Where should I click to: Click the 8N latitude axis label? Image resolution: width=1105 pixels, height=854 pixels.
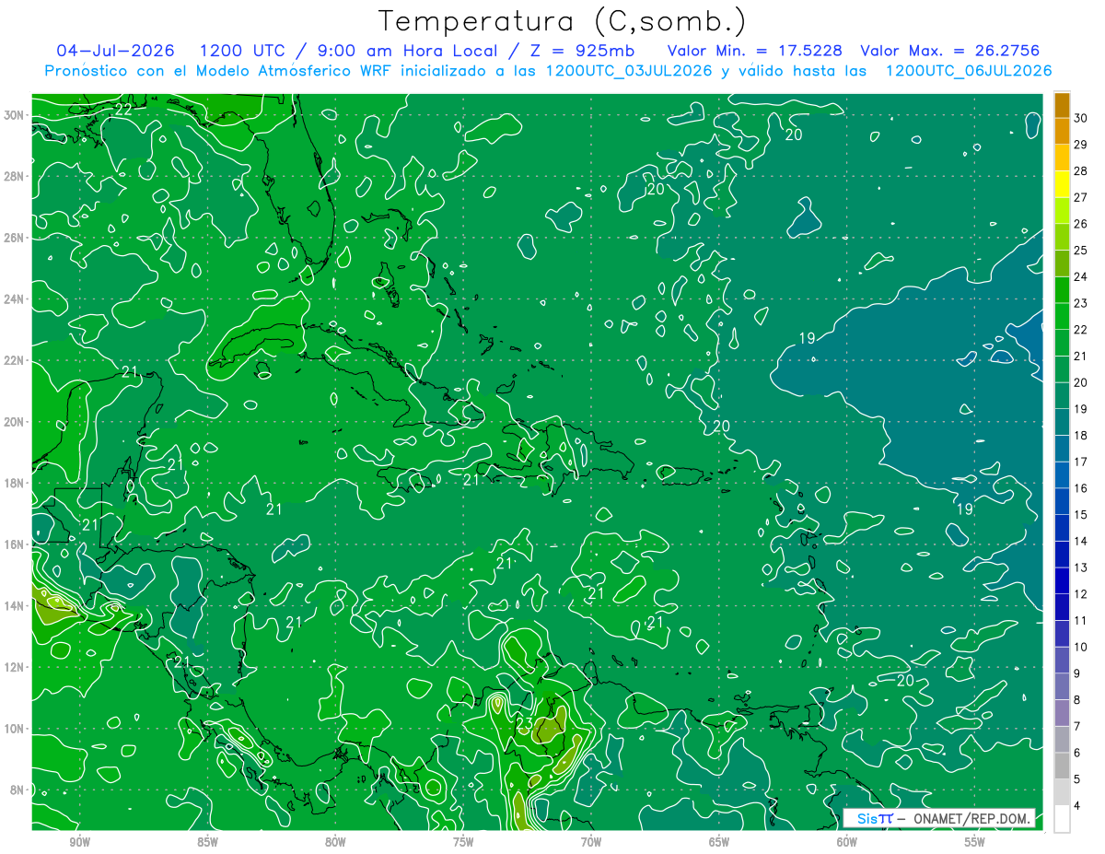pos(18,790)
